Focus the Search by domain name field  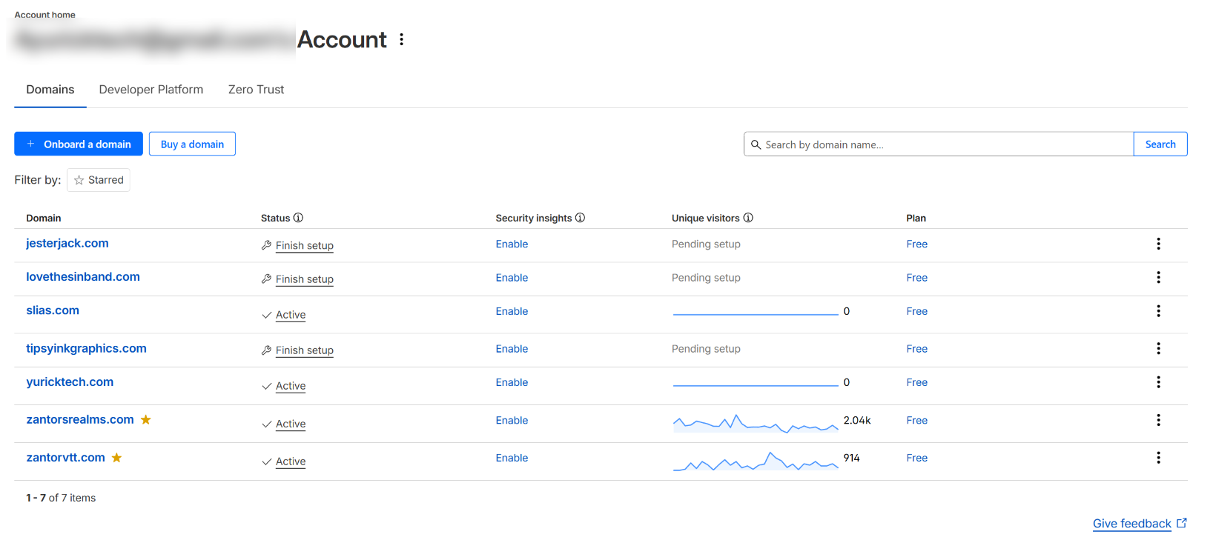(945, 144)
